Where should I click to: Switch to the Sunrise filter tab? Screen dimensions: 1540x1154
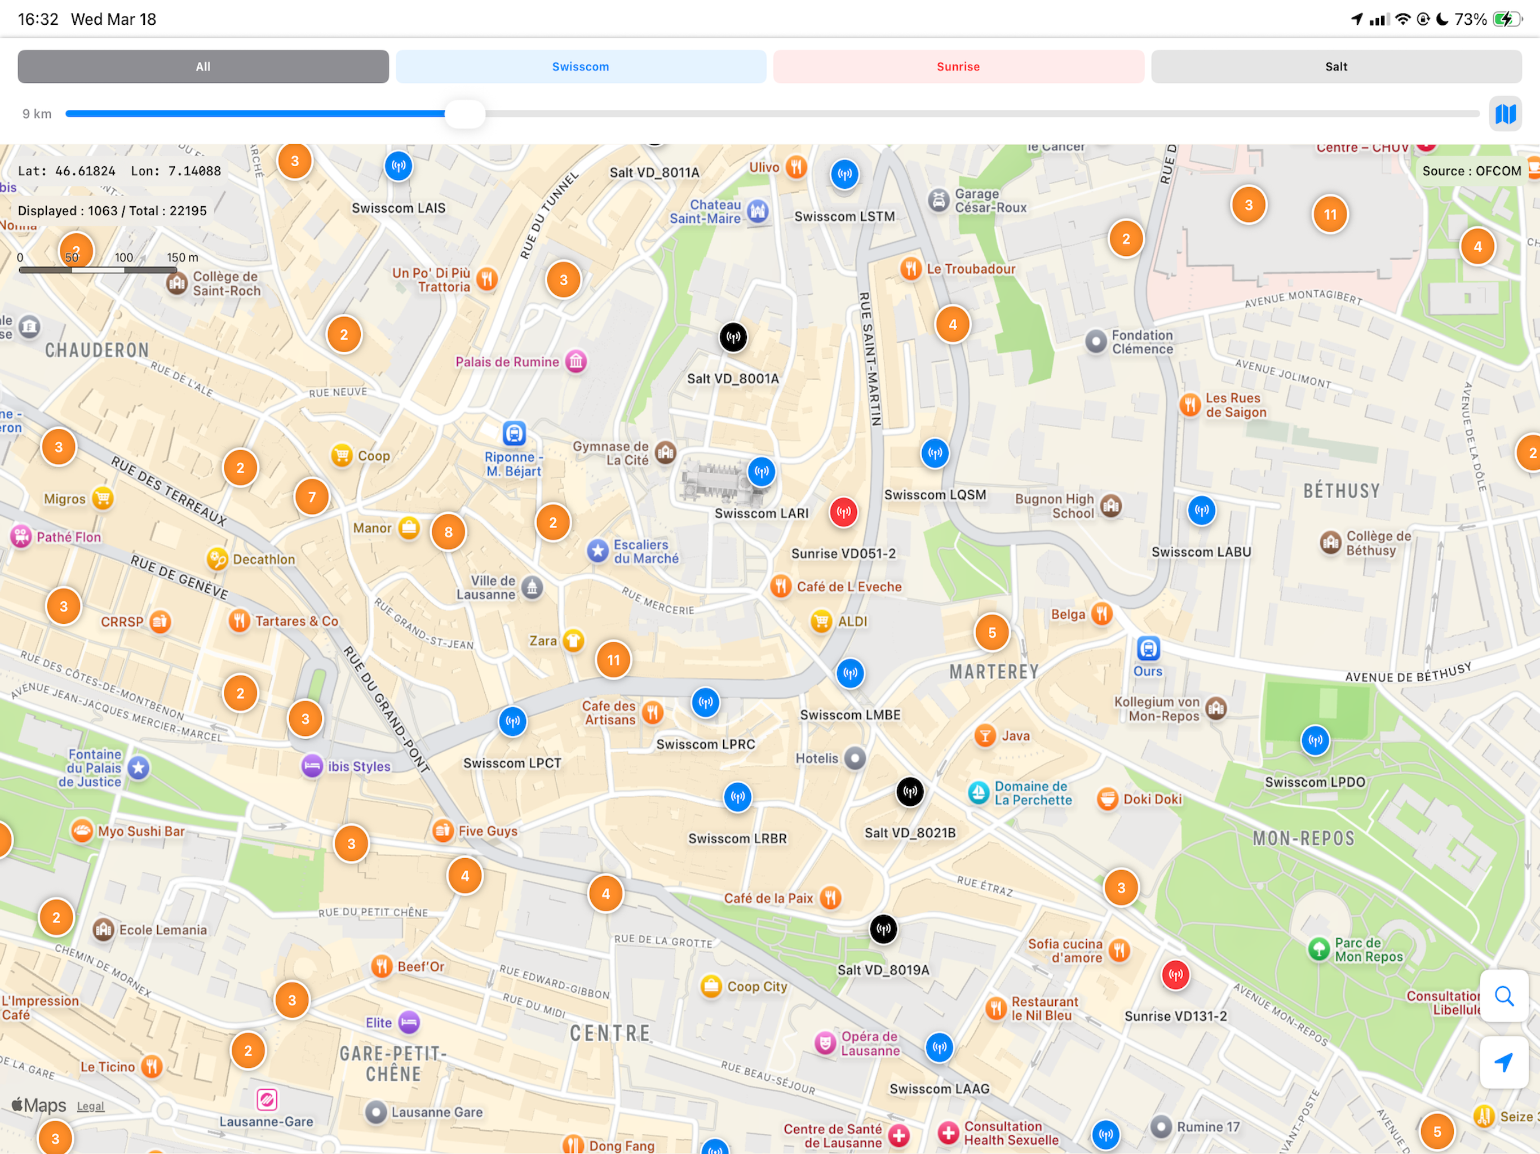958,67
